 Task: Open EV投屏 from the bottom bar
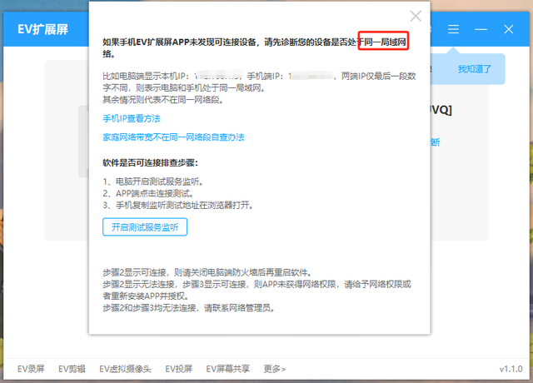[179, 369]
